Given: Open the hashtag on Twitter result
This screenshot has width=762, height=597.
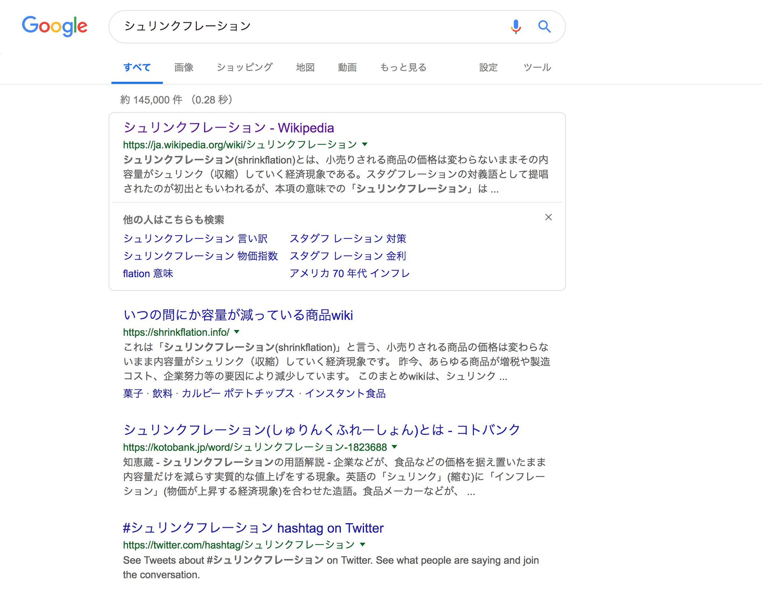Looking at the screenshot, I should pyautogui.click(x=253, y=528).
